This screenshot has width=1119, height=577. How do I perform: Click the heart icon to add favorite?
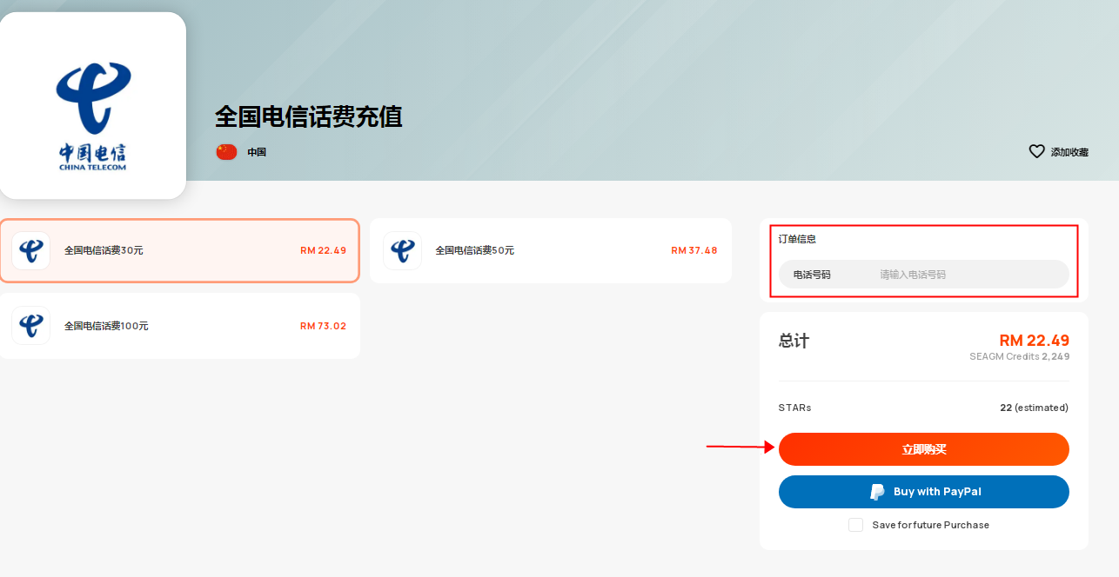click(x=1036, y=151)
